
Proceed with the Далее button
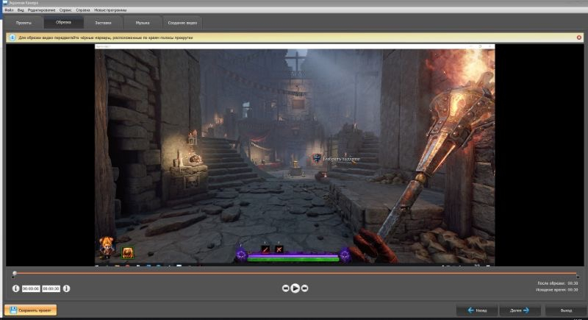click(x=520, y=310)
